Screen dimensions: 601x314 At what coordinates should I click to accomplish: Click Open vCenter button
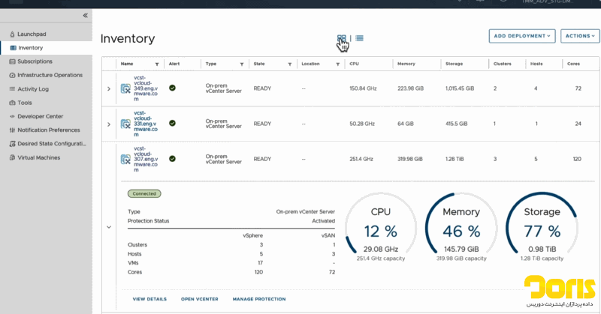pos(200,299)
